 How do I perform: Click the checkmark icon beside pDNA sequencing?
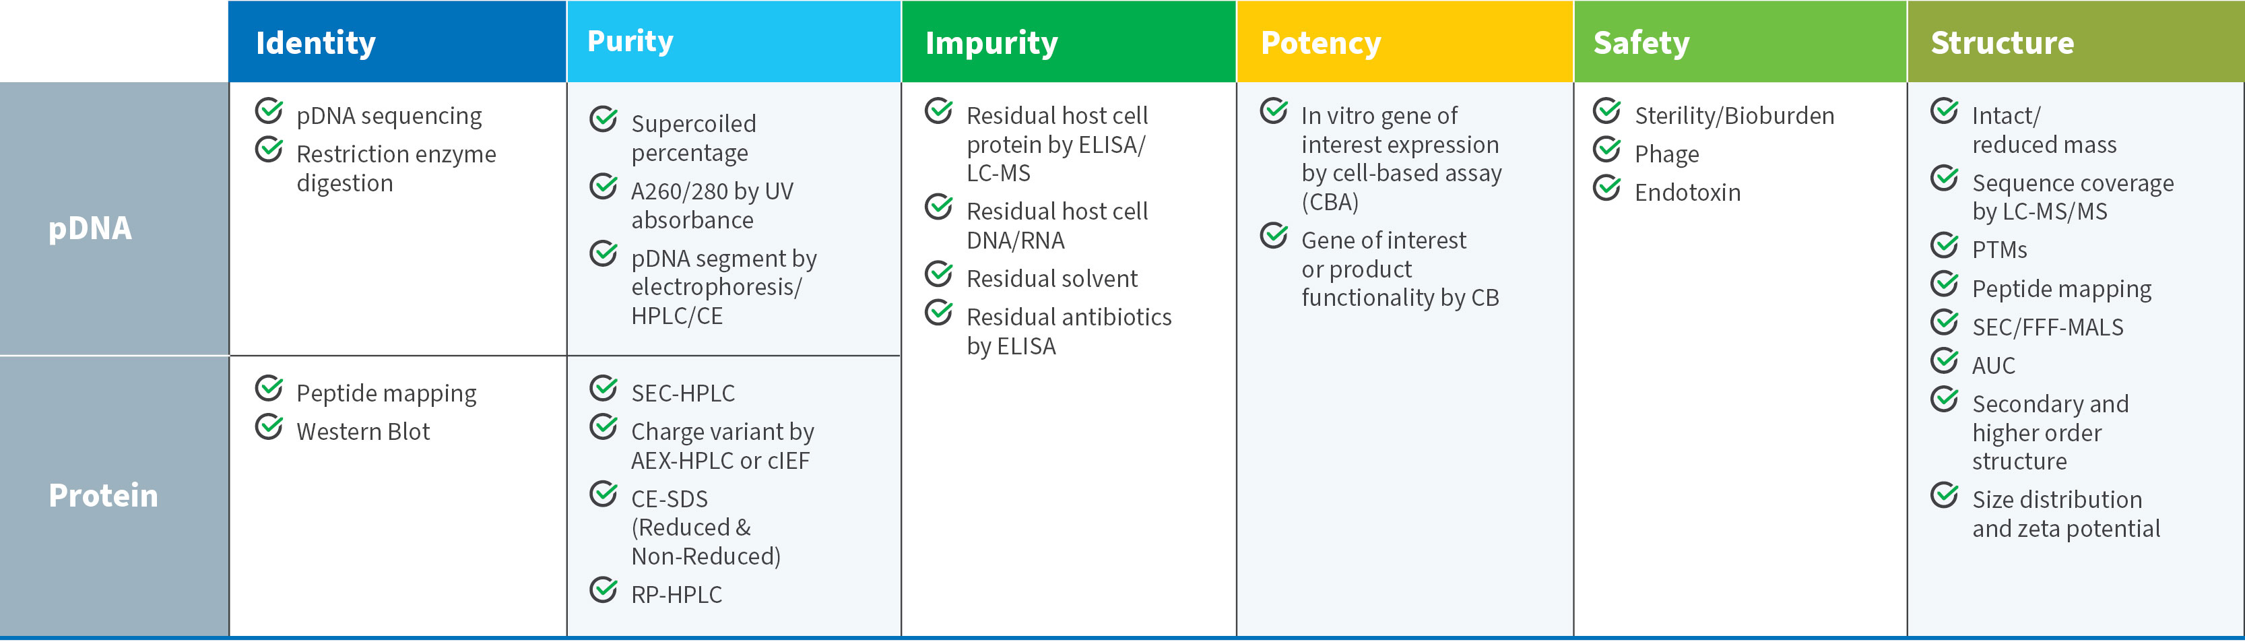point(269,112)
